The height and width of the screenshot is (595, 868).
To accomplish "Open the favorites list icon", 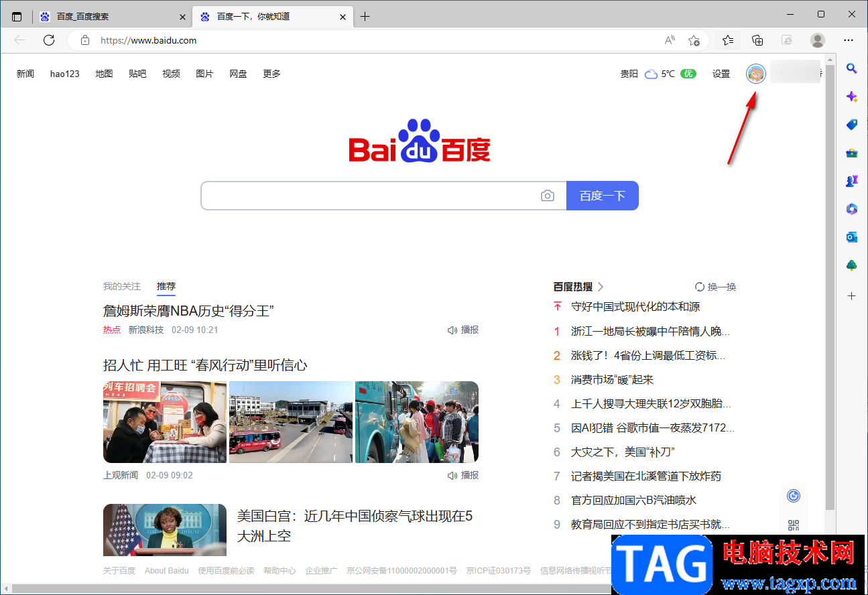I will (728, 40).
